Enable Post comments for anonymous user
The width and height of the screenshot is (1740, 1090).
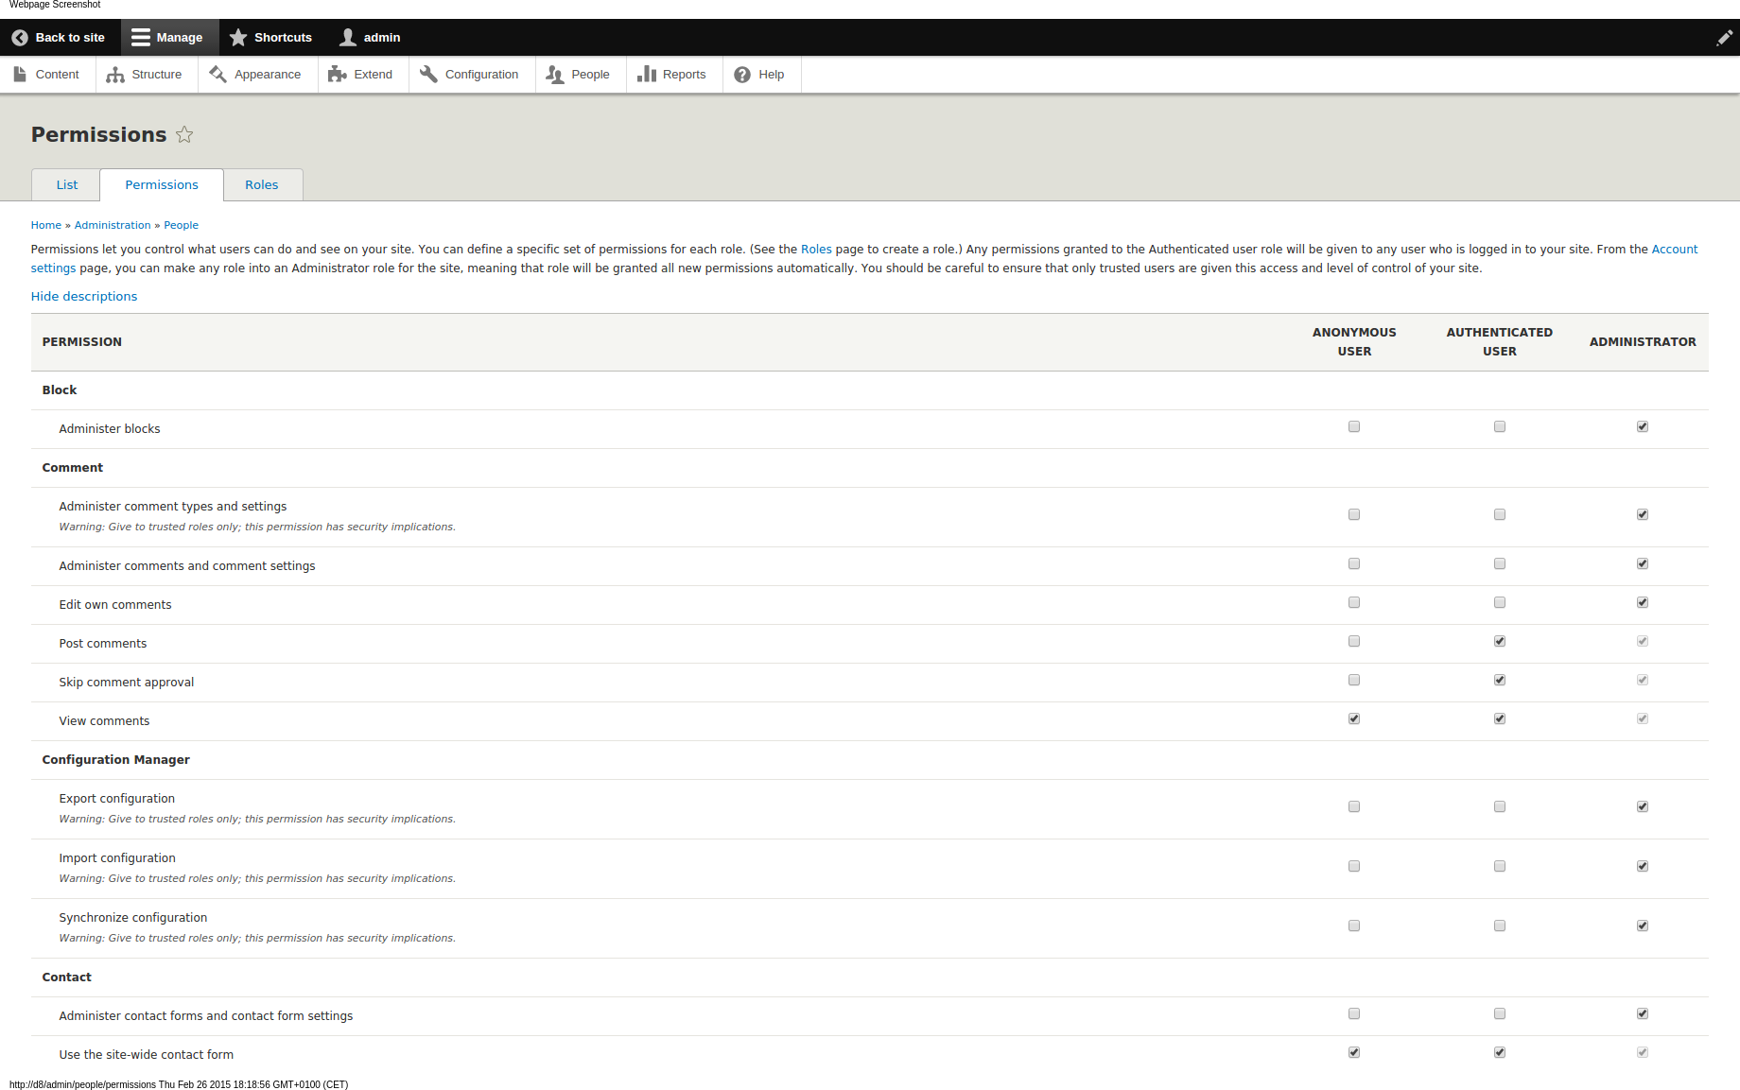[x=1354, y=641]
